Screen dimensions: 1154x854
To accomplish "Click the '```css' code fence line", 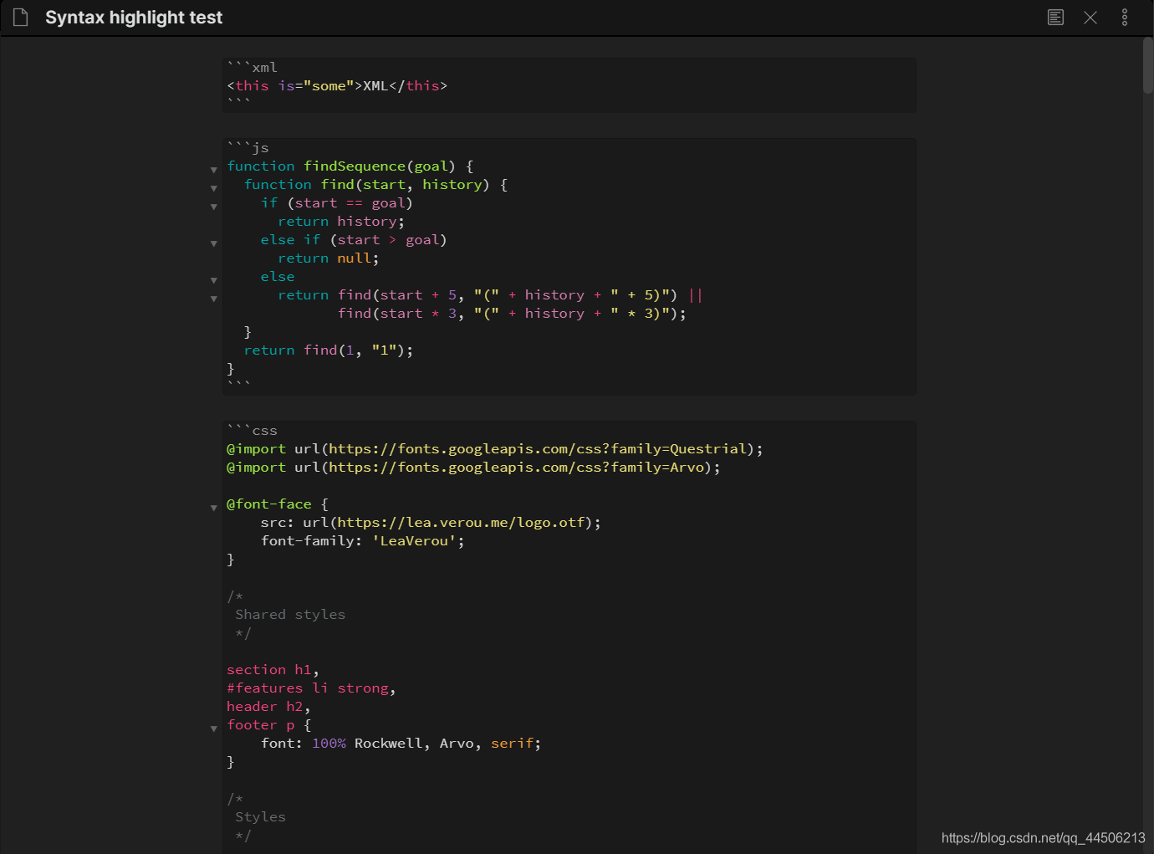I will [253, 431].
